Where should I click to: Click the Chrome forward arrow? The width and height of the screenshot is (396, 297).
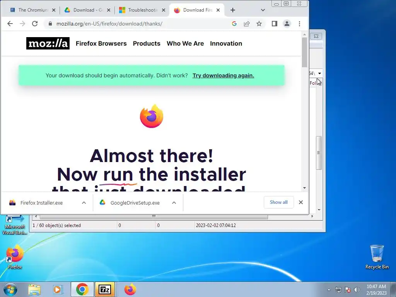(22, 24)
